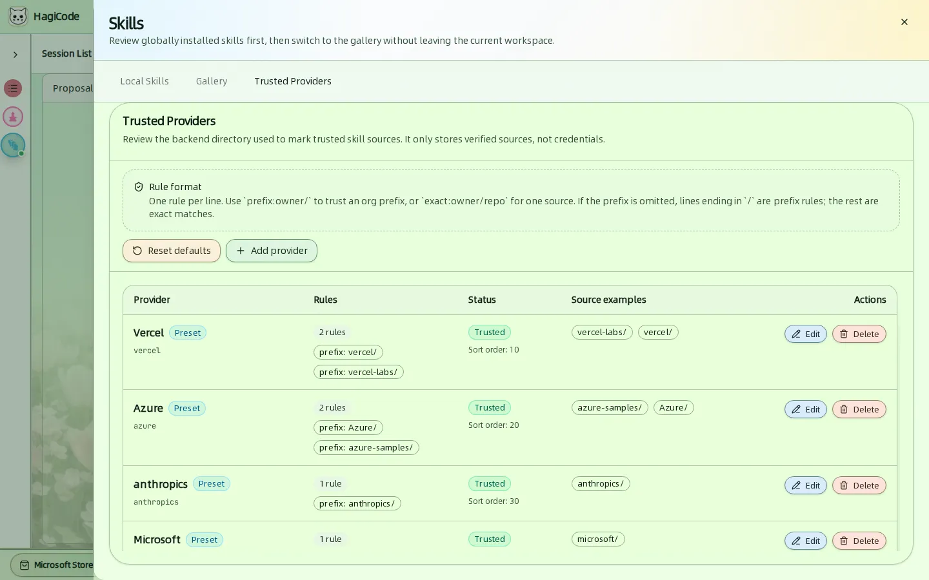Edit the anthropics provider

806,485
